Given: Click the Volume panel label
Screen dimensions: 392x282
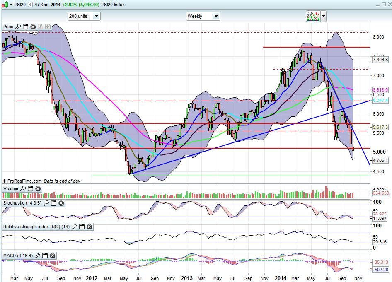Looking at the screenshot, I should [x=11, y=188].
